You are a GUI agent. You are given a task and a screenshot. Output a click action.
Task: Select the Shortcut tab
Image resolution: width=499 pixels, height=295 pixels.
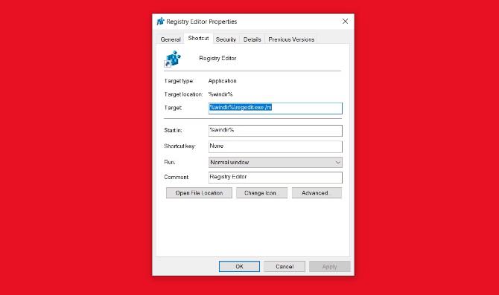[198, 38]
